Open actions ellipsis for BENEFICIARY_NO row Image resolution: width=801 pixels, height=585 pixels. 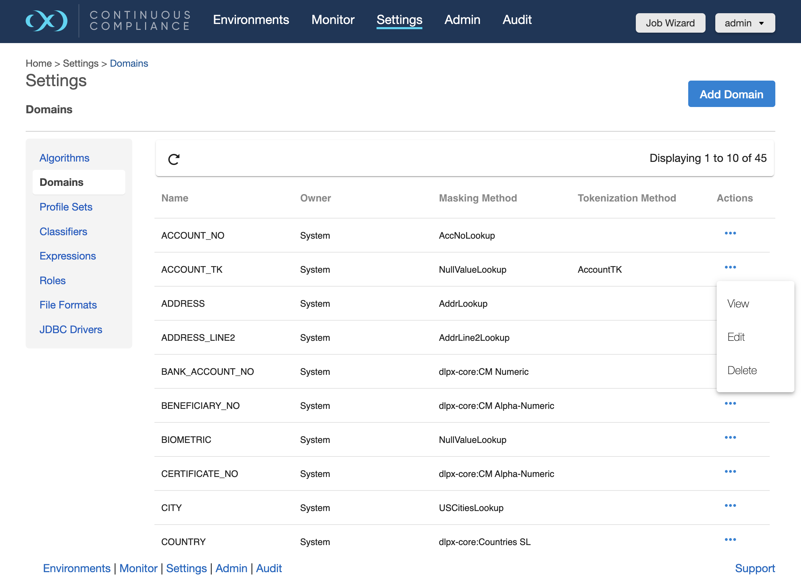[x=730, y=403]
